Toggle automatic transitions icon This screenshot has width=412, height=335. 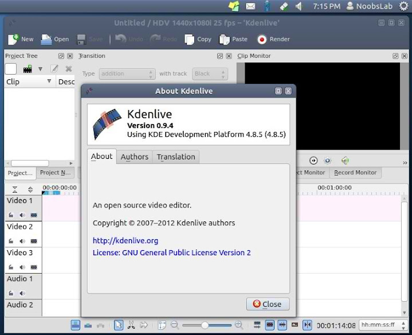(257, 325)
